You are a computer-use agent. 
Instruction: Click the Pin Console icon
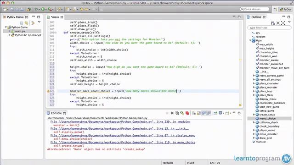click(x=215, y=113)
